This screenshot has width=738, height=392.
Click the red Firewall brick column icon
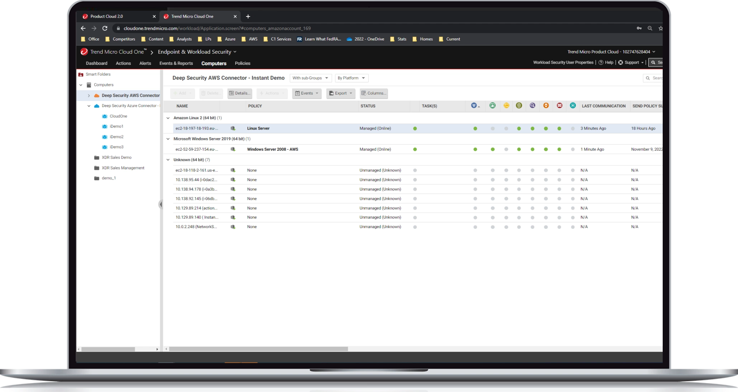[559, 106]
